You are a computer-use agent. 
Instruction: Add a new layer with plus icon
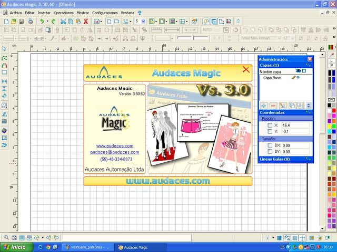pos(264,106)
